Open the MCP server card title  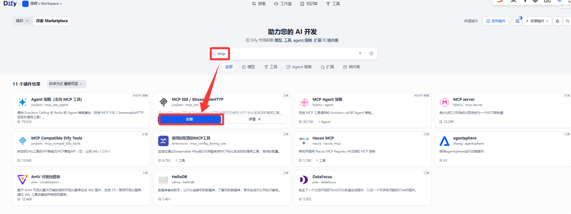[464, 100]
